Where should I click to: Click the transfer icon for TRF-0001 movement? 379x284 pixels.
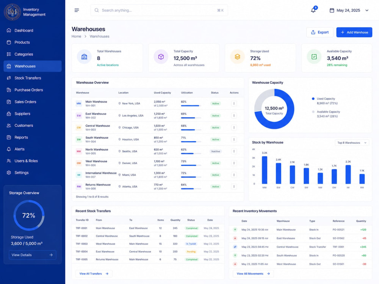235,247
